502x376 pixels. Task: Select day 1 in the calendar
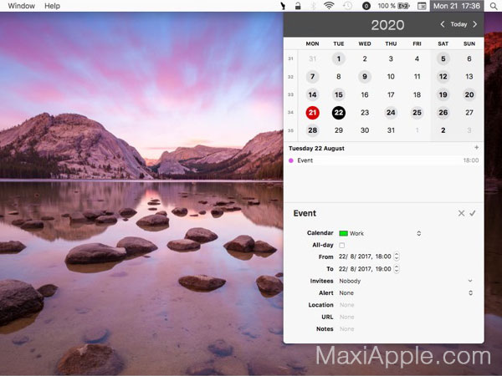click(x=338, y=58)
